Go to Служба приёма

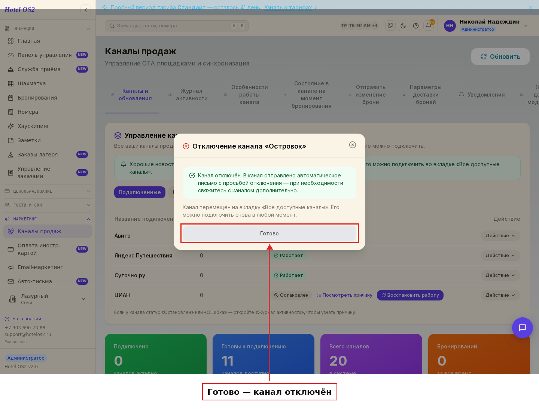[x=48, y=69]
